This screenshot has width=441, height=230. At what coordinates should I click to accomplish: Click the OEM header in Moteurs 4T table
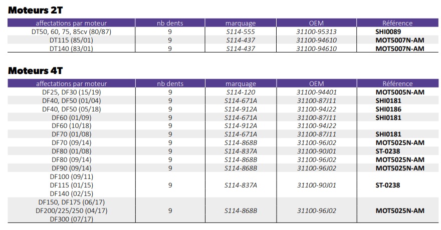point(317,83)
